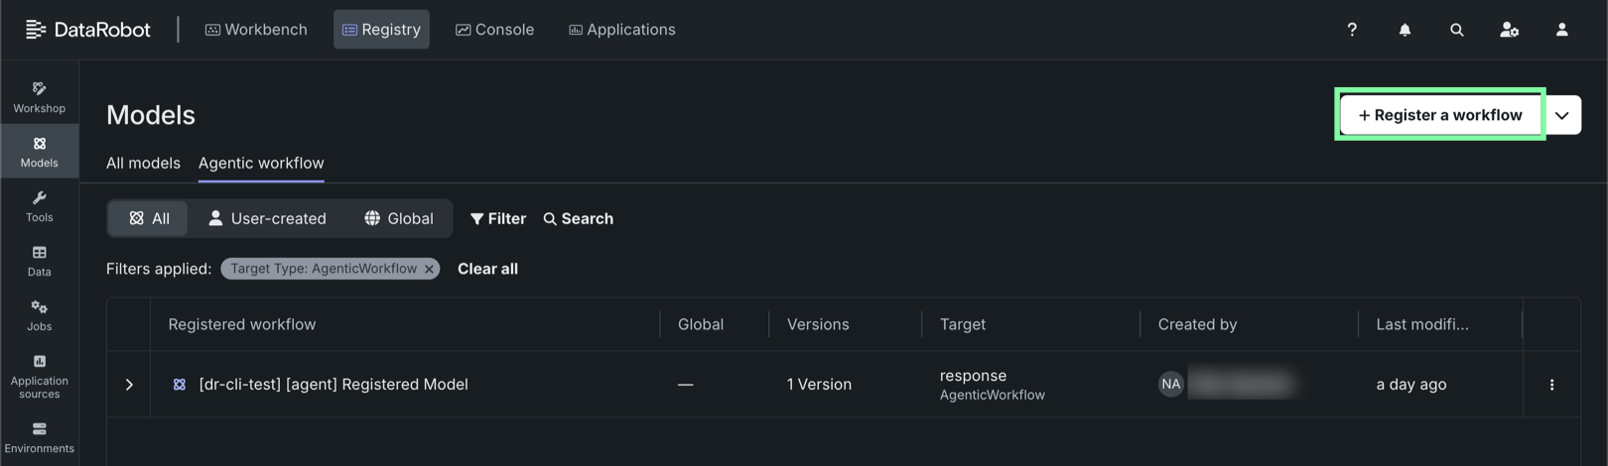Open the Environments sidebar section
This screenshot has width=1608, height=466.
40,437
